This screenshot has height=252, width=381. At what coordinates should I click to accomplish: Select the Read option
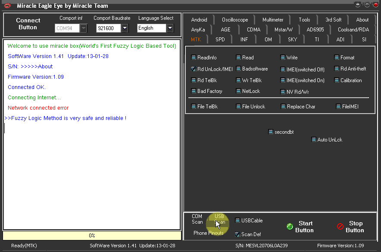(x=245, y=58)
